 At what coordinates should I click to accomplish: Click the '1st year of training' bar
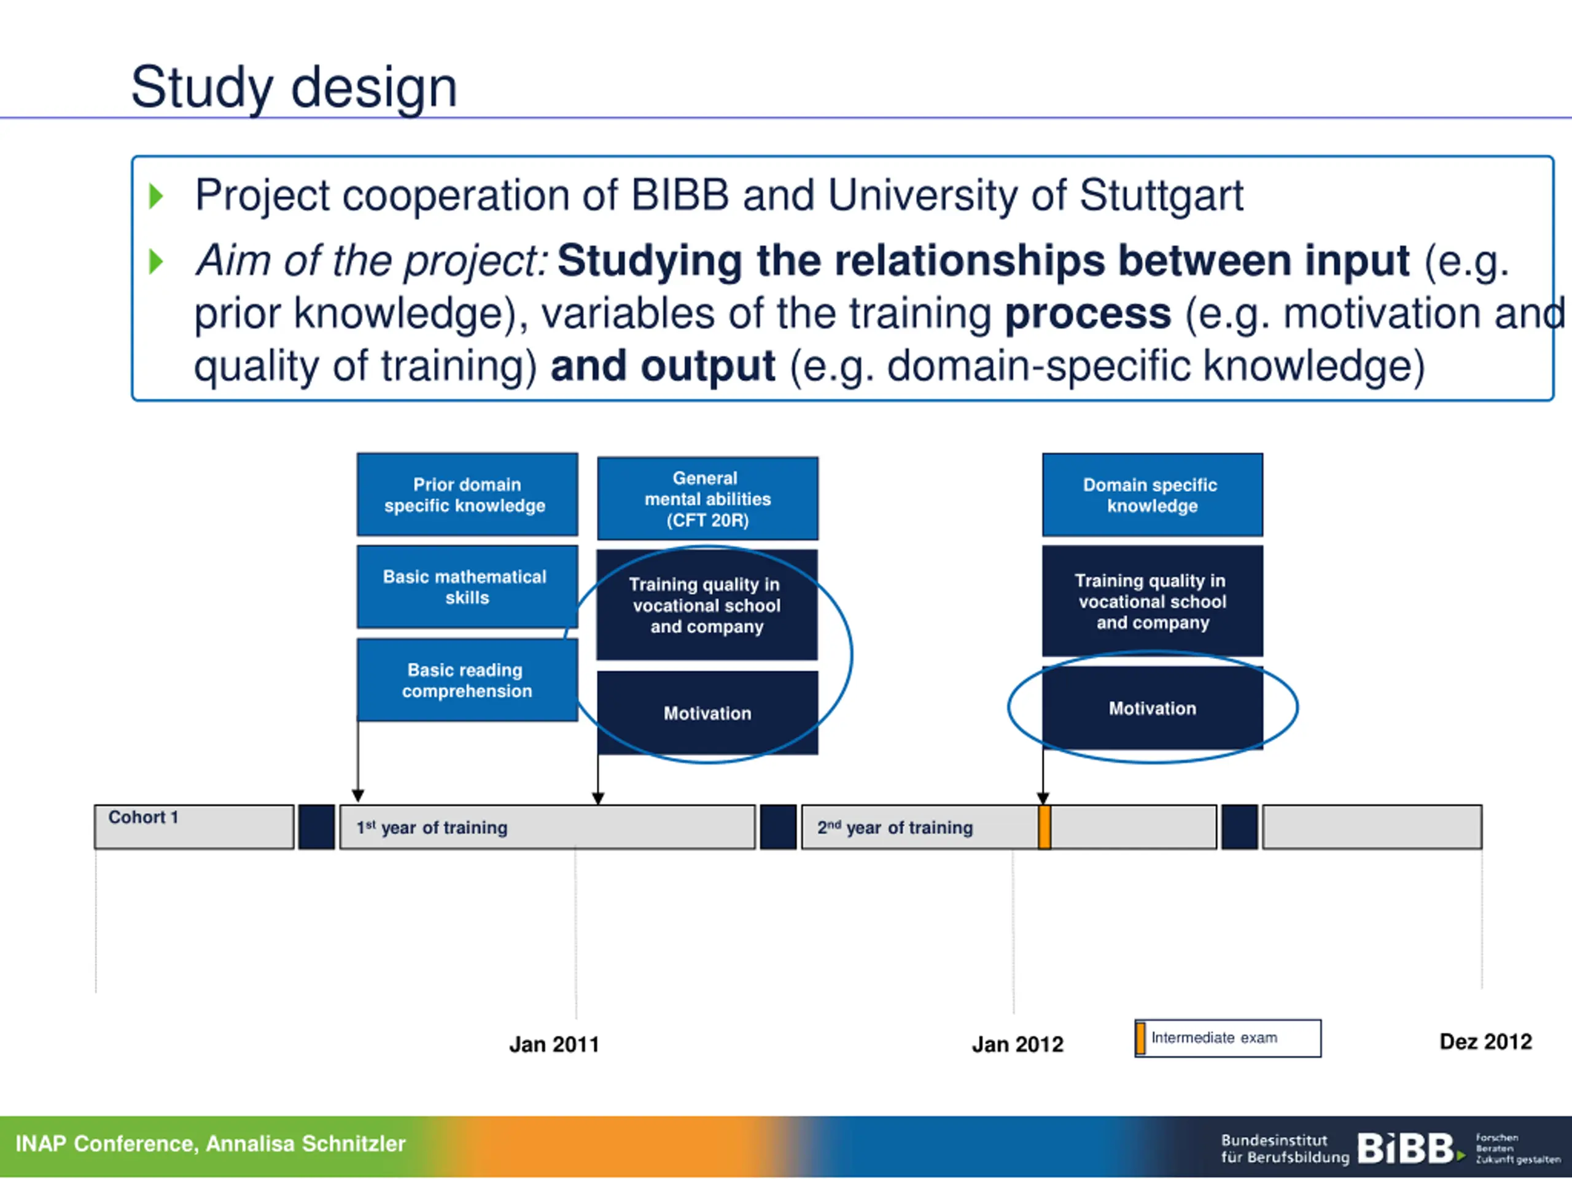point(547,827)
